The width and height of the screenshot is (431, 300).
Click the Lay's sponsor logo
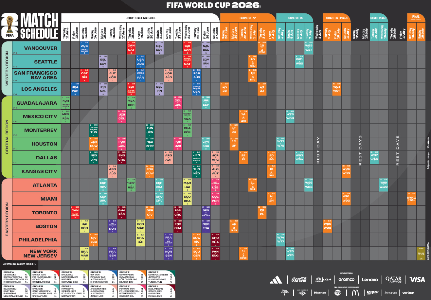(338, 292)
